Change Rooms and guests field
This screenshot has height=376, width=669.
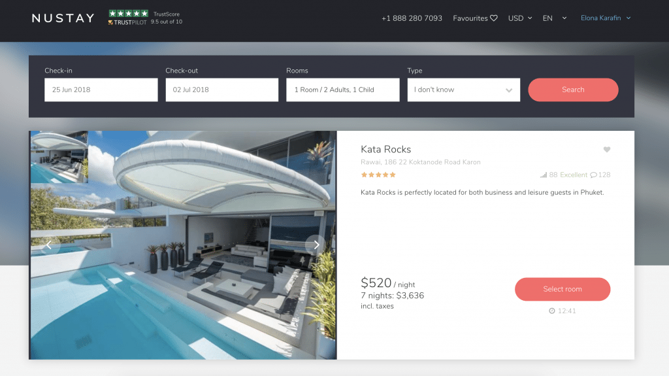342,90
